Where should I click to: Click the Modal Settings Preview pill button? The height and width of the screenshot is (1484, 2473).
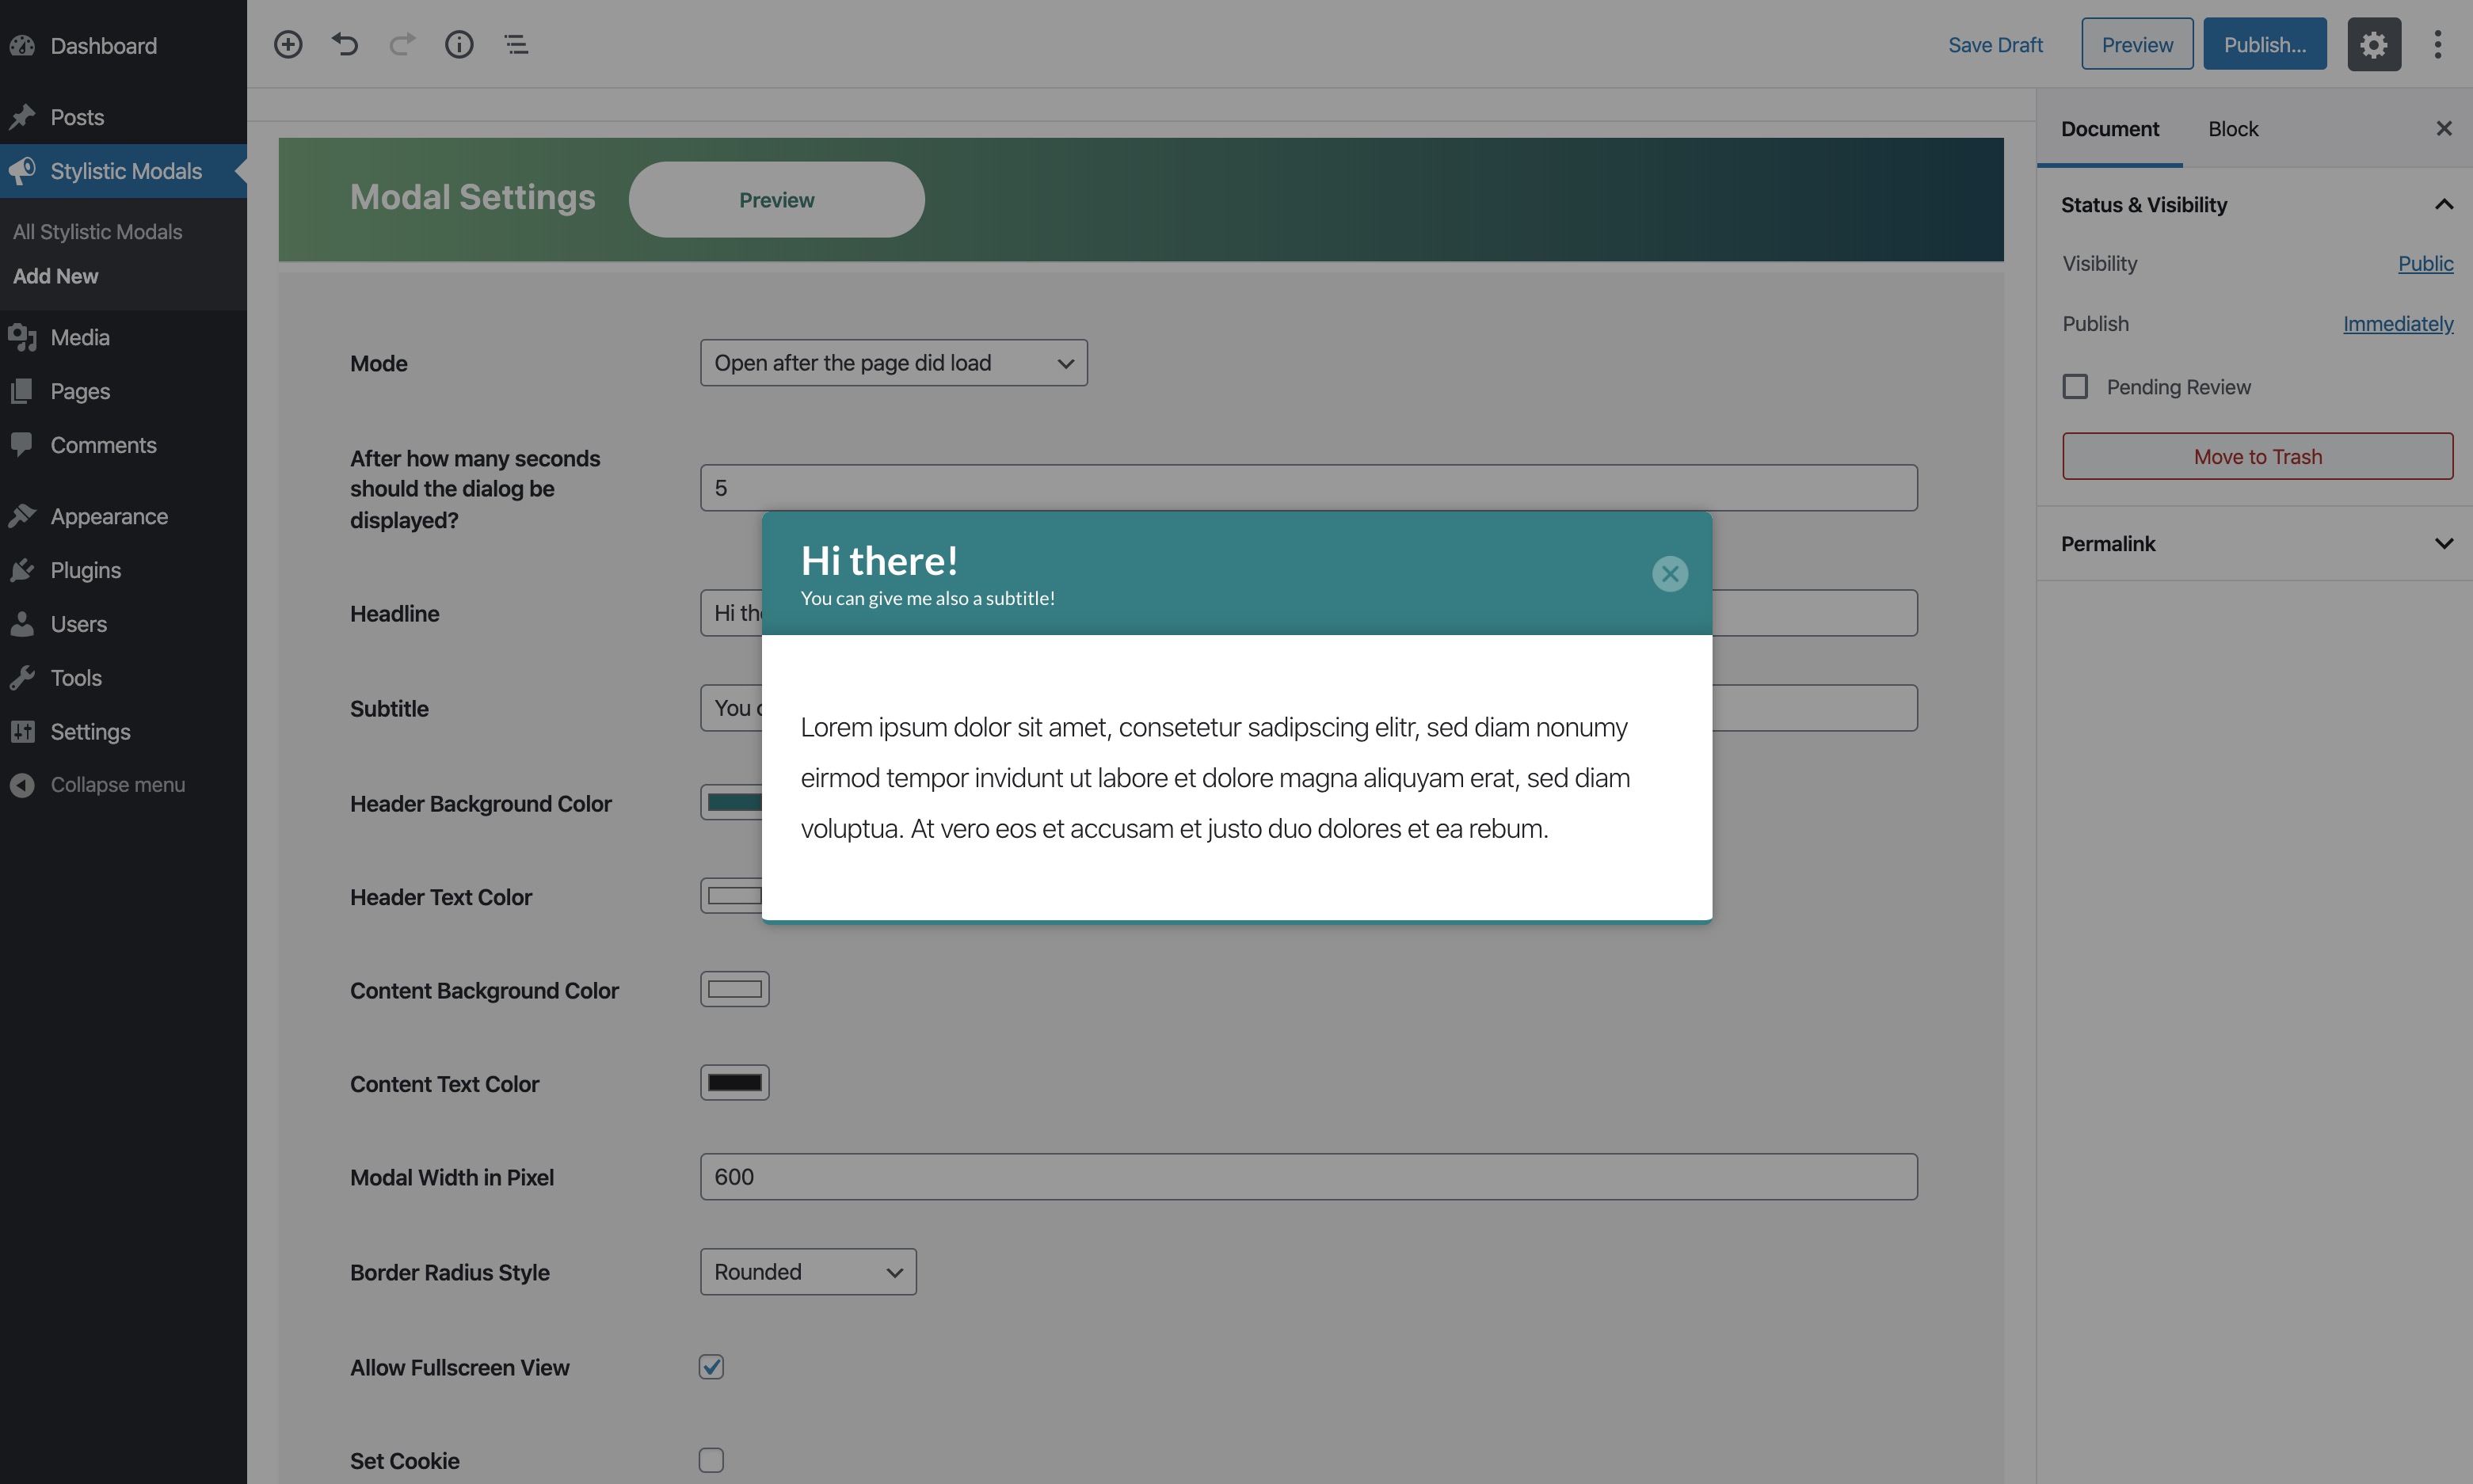[776, 200]
